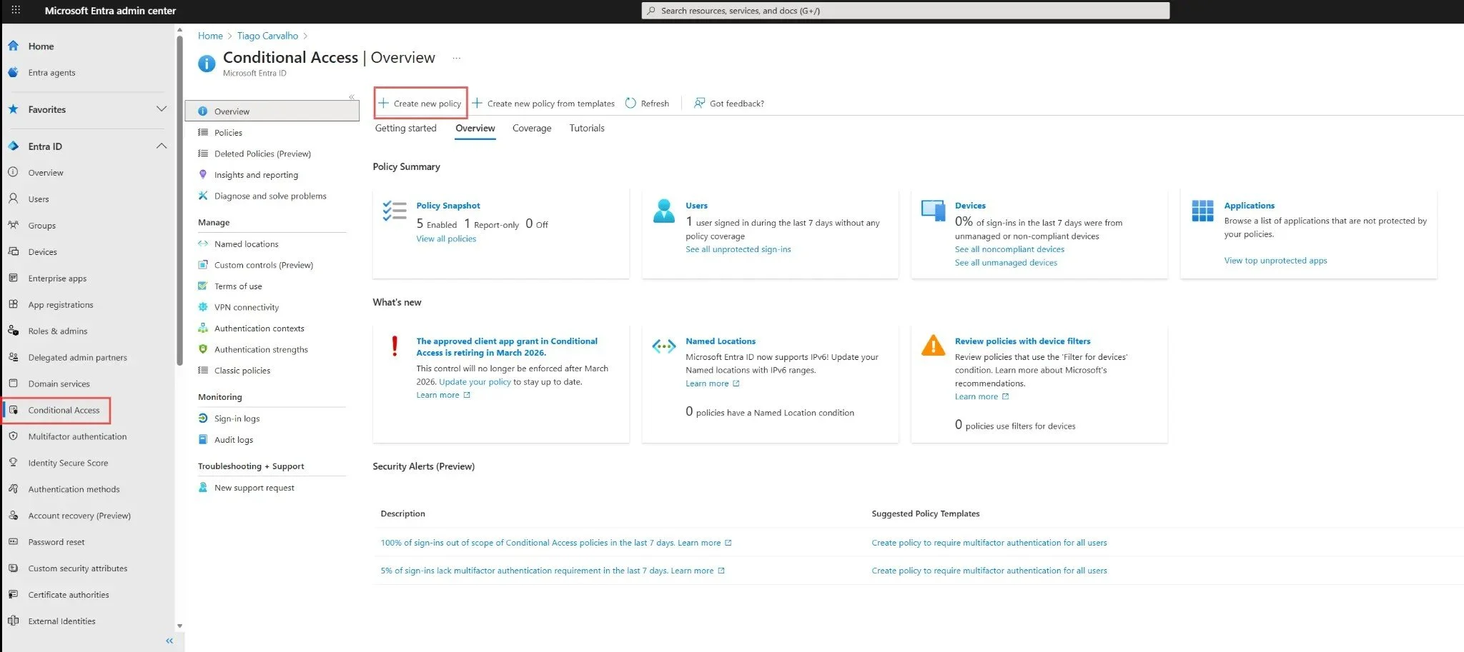Click the Certificate authorities icon
The width and height of the screenshot is (1464, 652).
[x=13, y=594]
